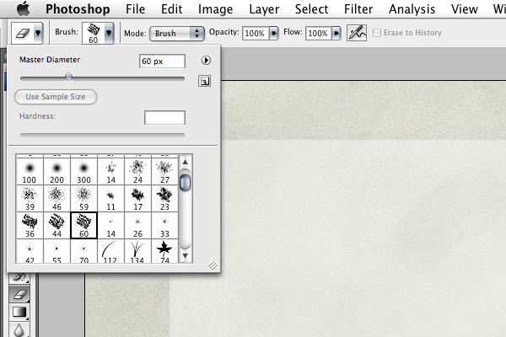
Task: Select the star 70 brush preset
Action: pyautogui.click(x=83, y=251)
